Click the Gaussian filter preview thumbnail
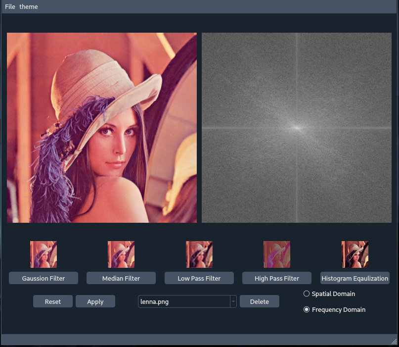399x347 pixels. point(44,254)
